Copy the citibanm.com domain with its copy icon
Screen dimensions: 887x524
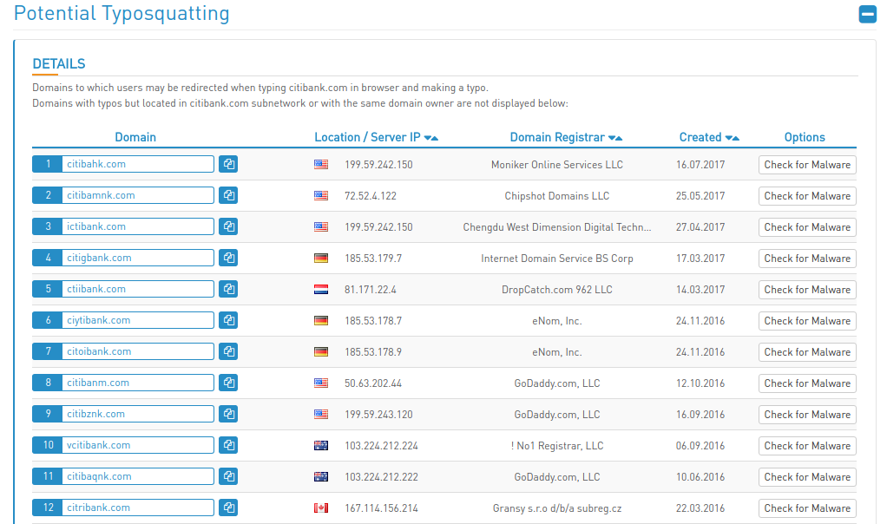(228, 383)
